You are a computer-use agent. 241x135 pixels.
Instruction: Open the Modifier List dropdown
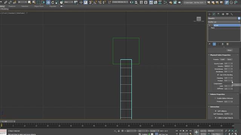224,22
